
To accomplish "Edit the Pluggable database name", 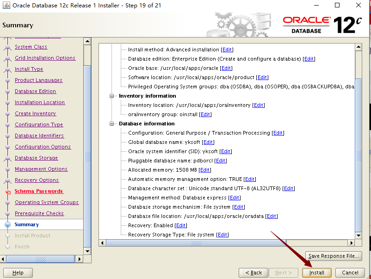I will (x=221, y=161).
